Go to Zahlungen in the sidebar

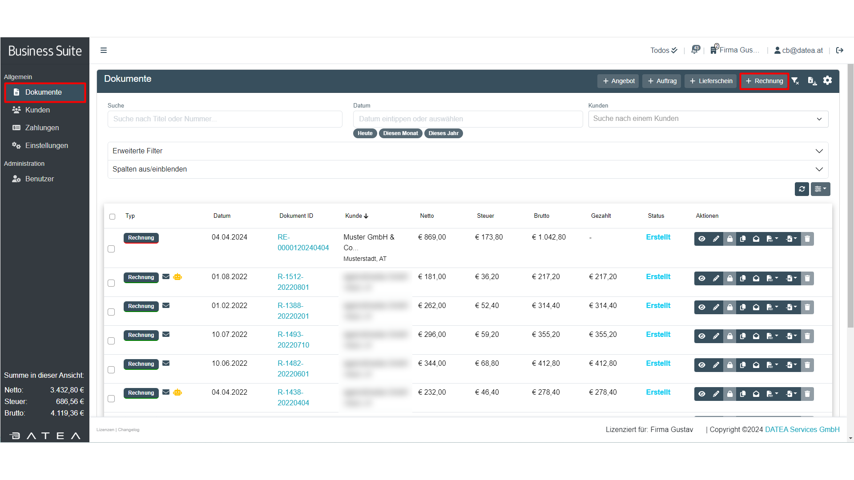point(42,128)
